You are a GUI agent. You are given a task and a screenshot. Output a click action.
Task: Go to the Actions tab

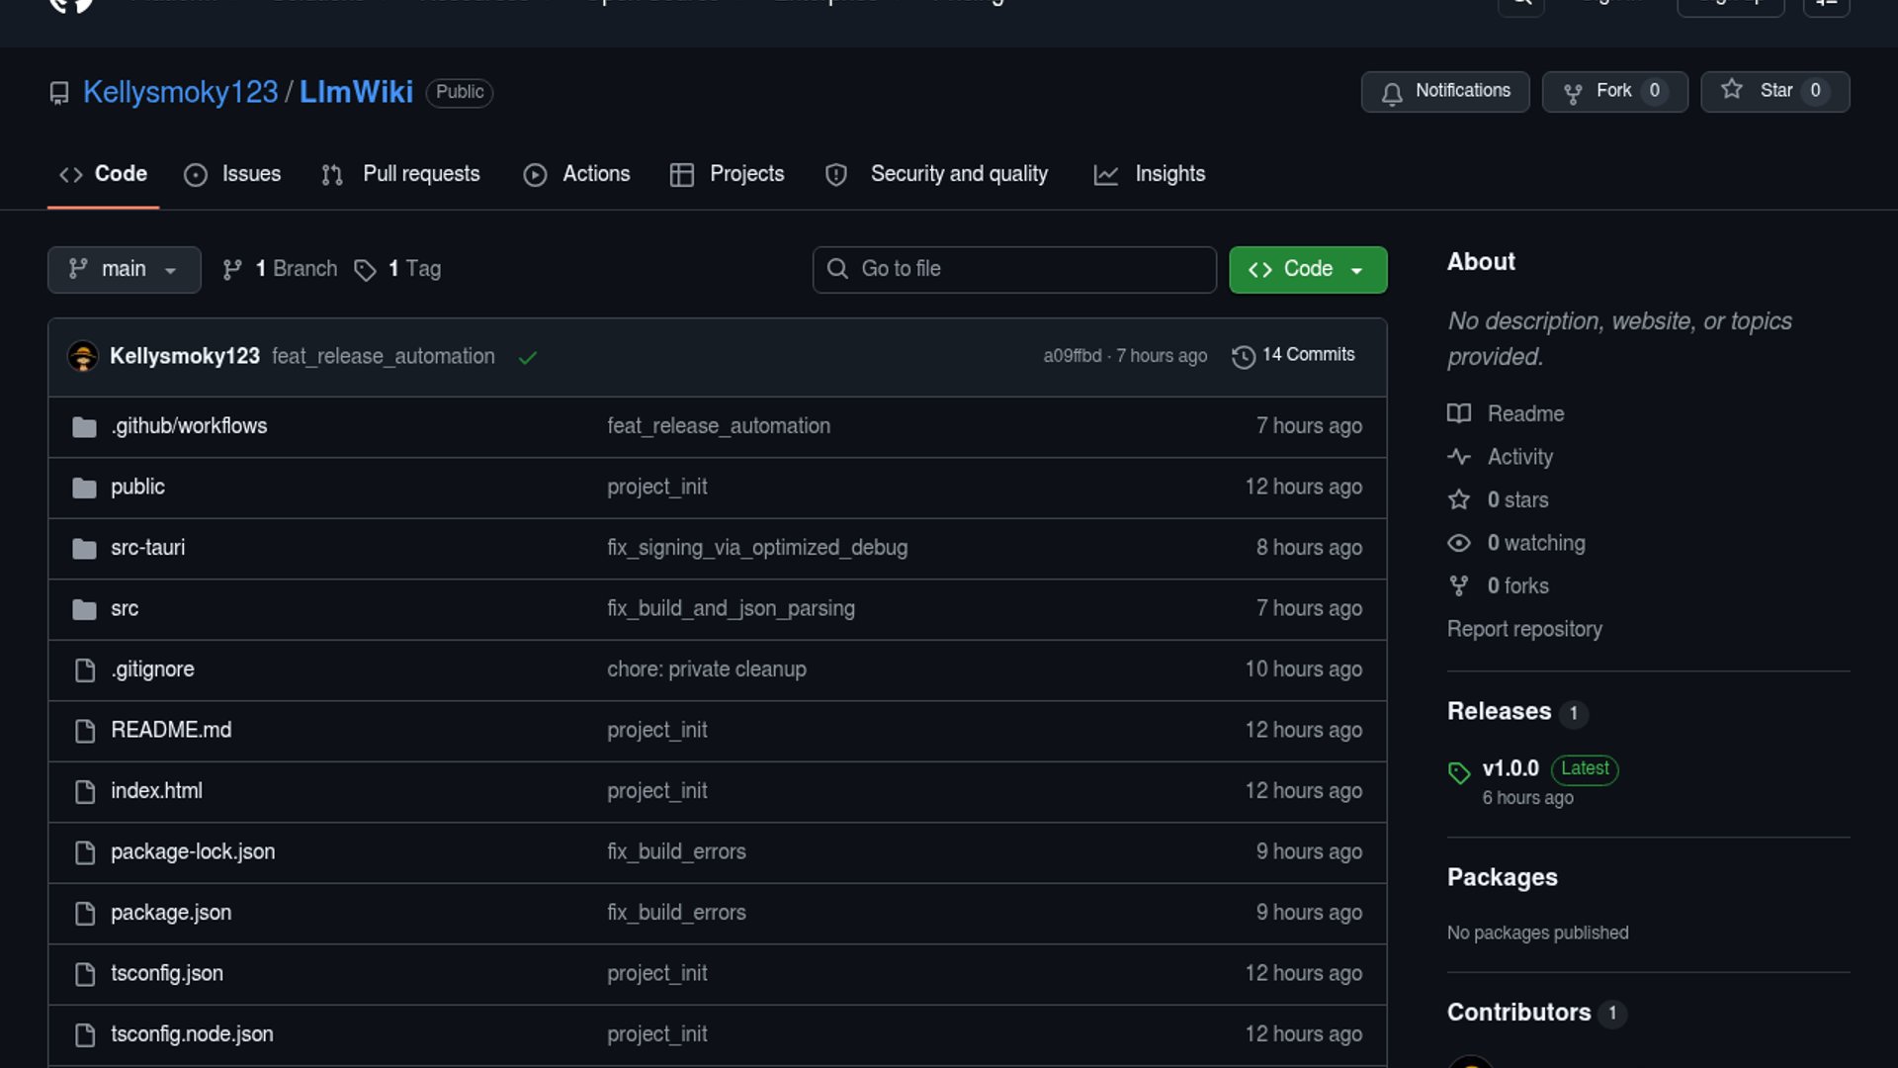click(x=577, y=174)
